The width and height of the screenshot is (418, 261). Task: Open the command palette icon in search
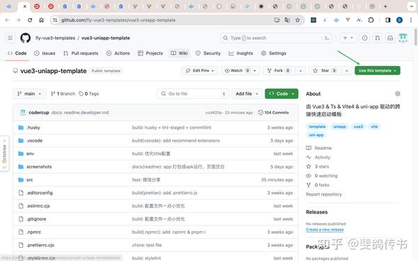click(327, 38)
